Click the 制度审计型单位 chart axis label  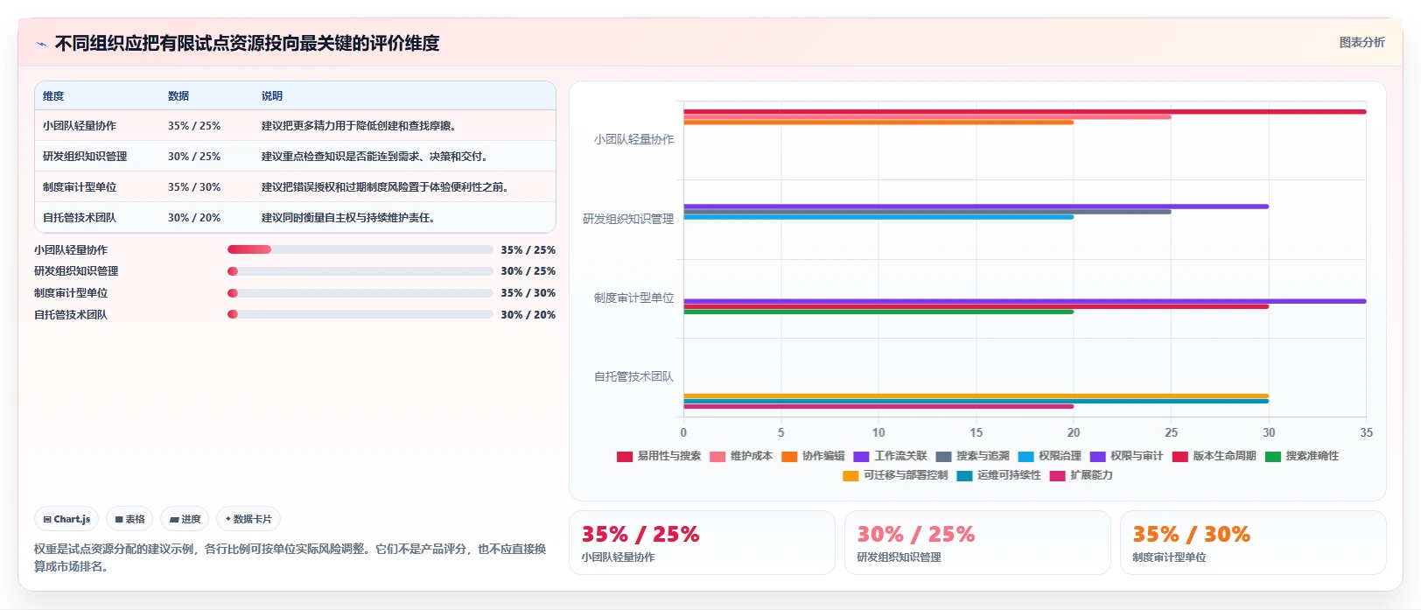(634, 298)
